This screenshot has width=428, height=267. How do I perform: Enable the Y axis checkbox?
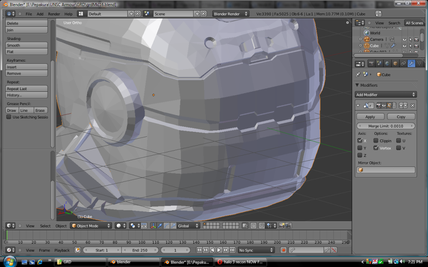click(360, 148)
